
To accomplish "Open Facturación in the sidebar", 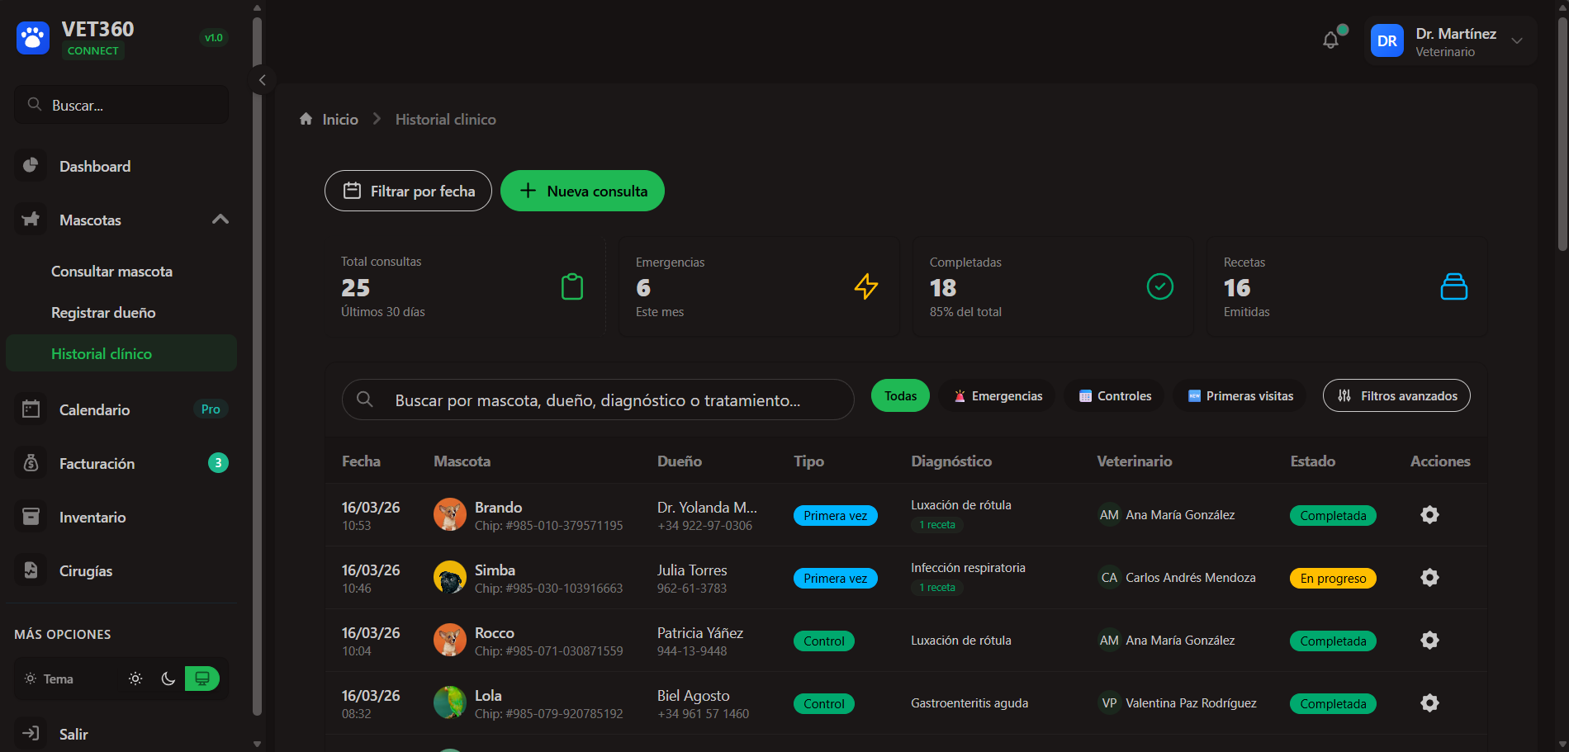I will (97, 464).
